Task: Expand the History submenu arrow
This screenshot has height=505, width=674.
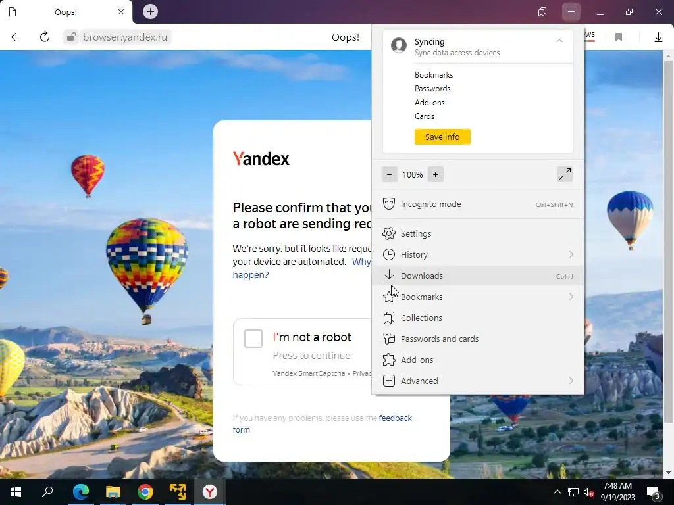Action: (571, 254)
